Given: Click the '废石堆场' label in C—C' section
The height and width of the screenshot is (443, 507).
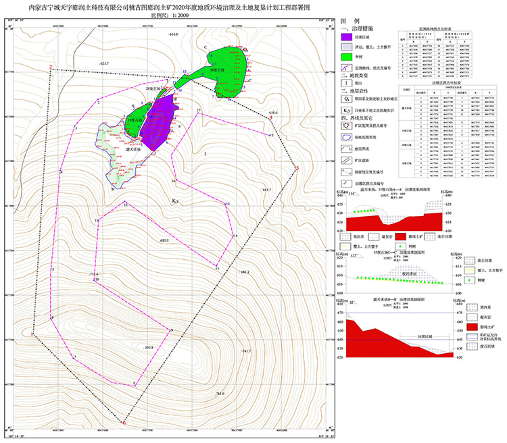Looking at the screenshot, I should (410, 273).
